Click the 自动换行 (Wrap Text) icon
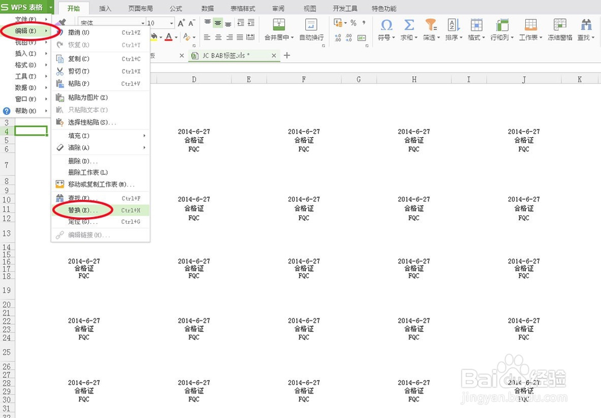601x418 pixels. (311, 25)
